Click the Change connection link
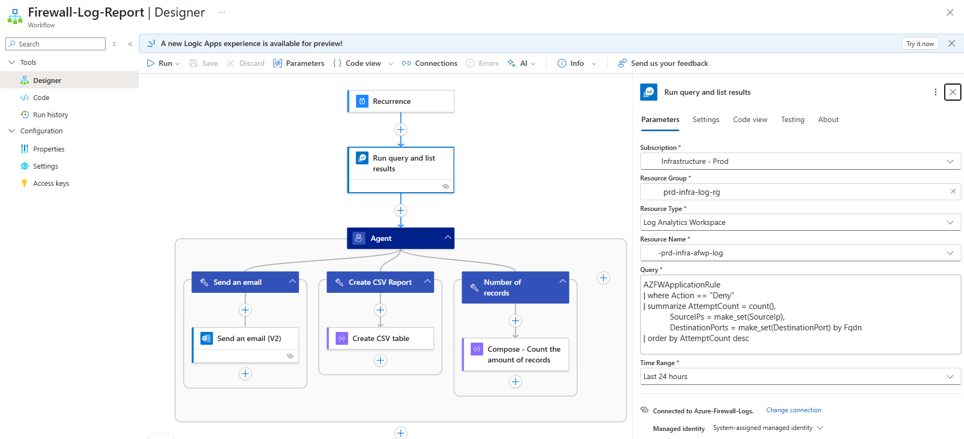This screenshot has width=964, height=439. pyautogui.click(x=794, y=410)
